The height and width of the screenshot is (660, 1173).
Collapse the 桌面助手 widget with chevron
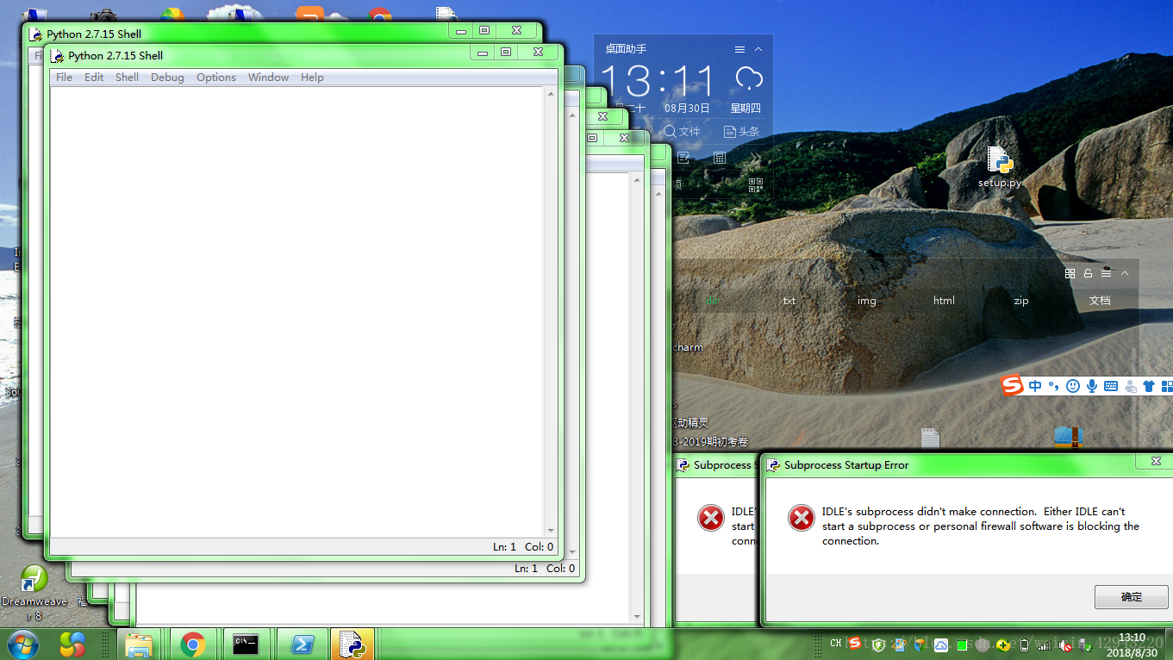click(x=758, y=50)
